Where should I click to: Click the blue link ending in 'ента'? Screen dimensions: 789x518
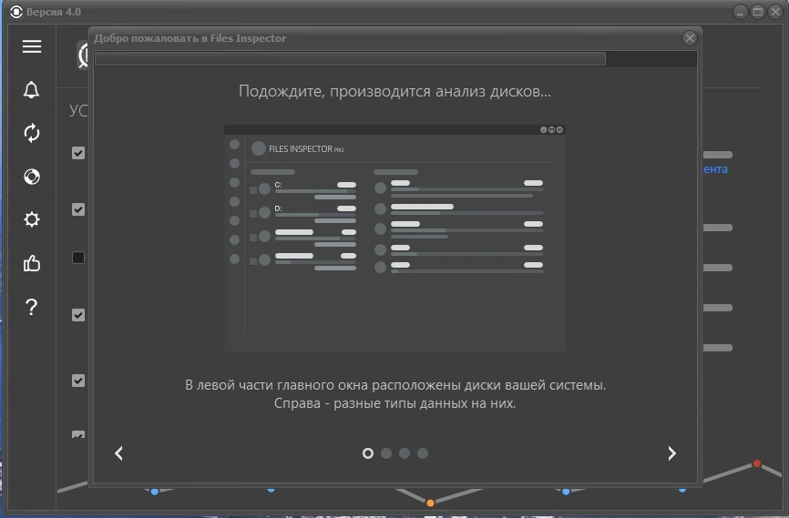(715, 169)
